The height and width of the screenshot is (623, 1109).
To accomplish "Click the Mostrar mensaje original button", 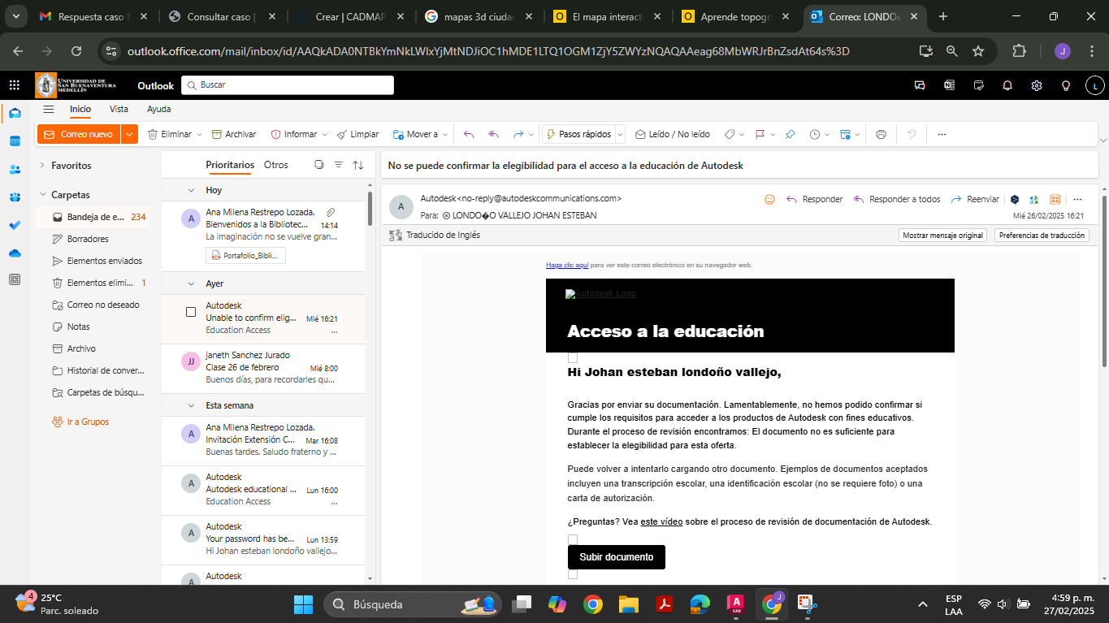I will (942, 236).
